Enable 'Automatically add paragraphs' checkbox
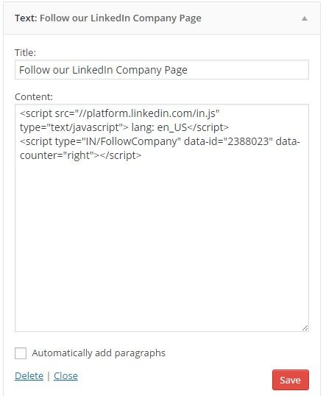Viewport: 323px width, 396px height. pos(21,353)
